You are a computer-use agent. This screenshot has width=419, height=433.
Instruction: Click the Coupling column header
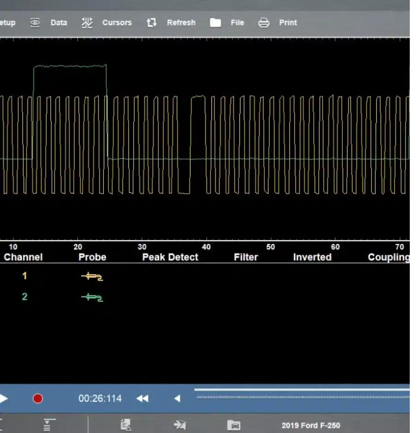(x=389, y=257)
